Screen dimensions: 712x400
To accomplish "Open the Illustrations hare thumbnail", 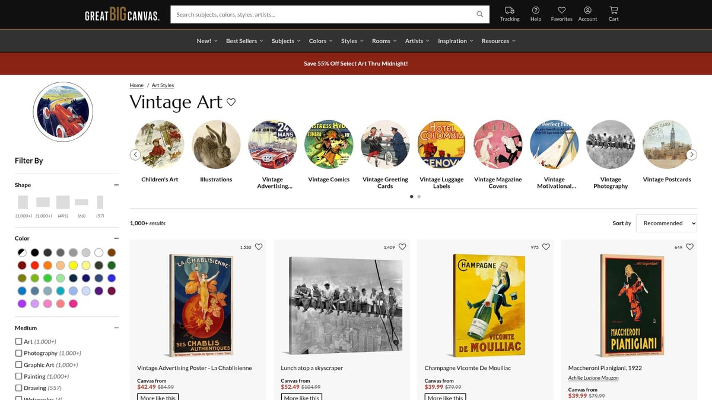I will tap(216, 145).
